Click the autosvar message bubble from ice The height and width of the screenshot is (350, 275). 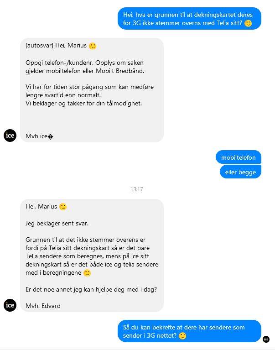pos(92,90)
